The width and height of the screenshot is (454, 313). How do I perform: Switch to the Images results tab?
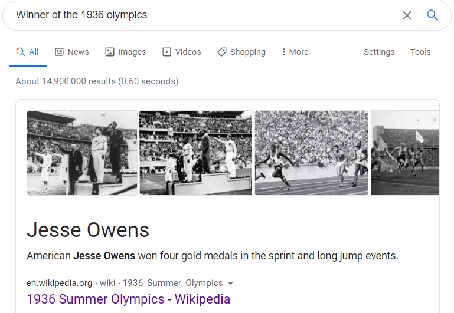point(125,52)
